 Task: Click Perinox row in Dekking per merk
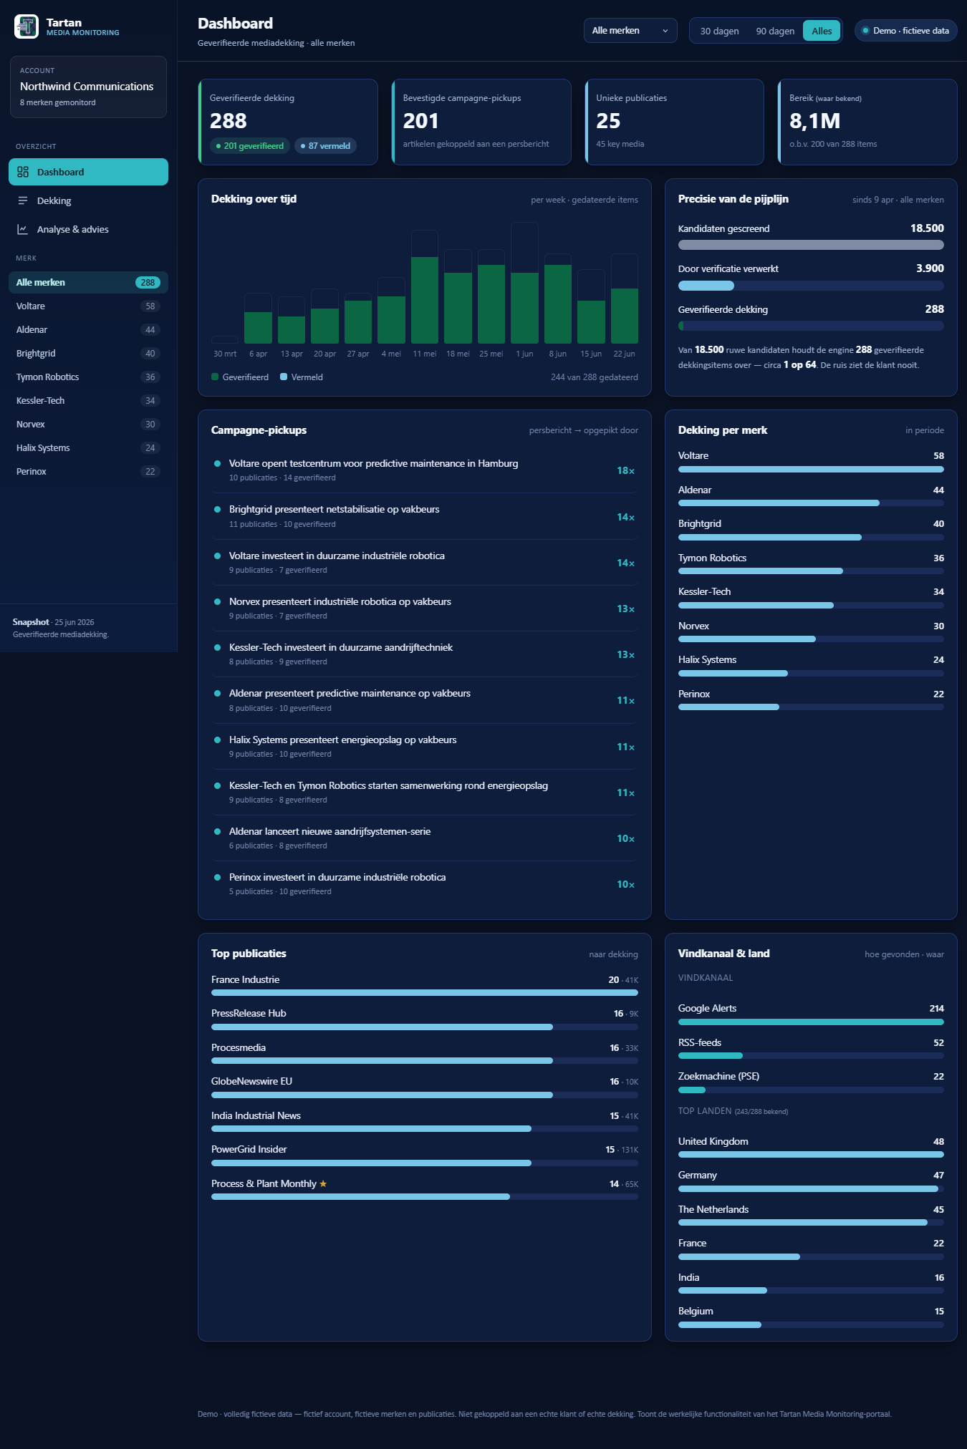tap(811, 700)
